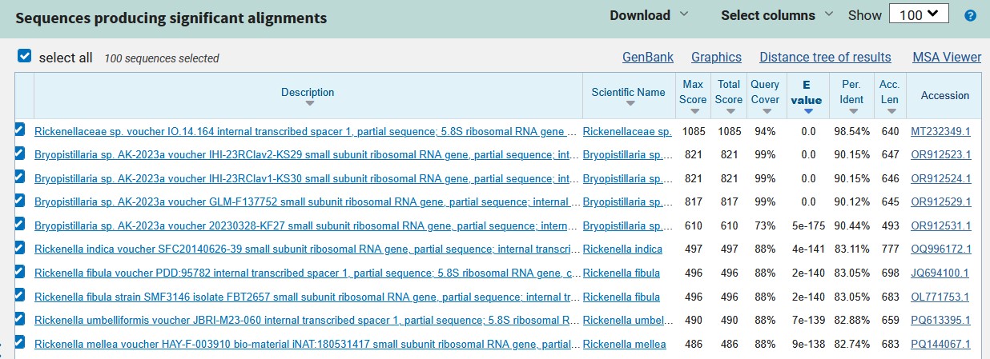
Task: Sort by Query Cover column arrow
Action: pyautogui.click(x=765, y=111)
